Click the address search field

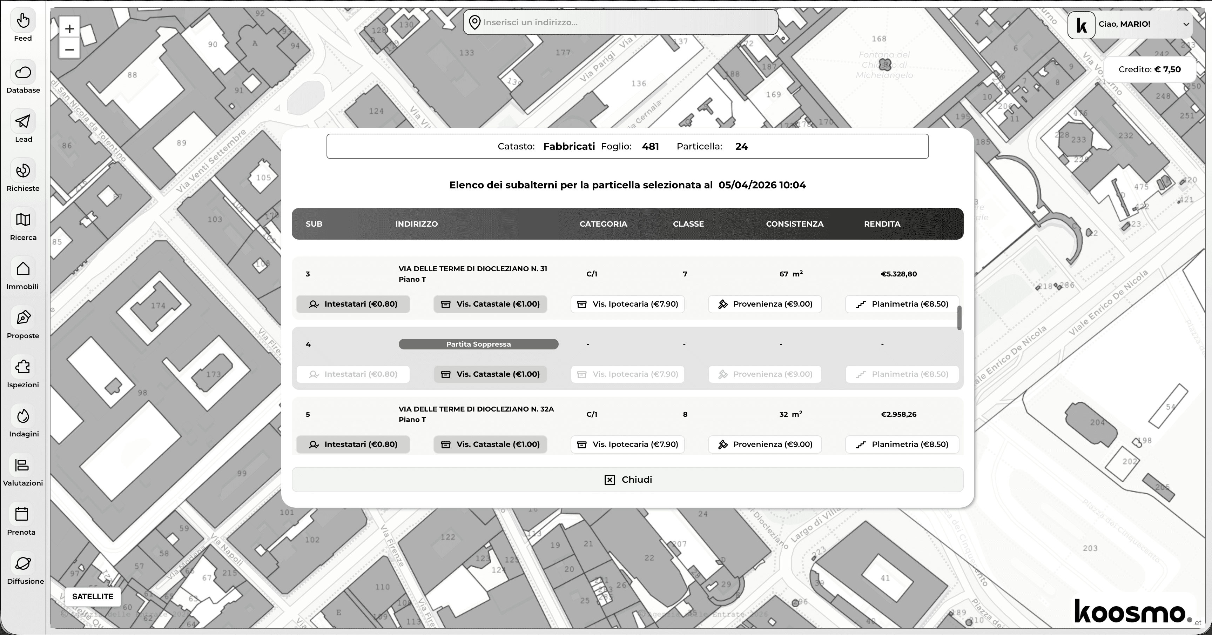621,22
